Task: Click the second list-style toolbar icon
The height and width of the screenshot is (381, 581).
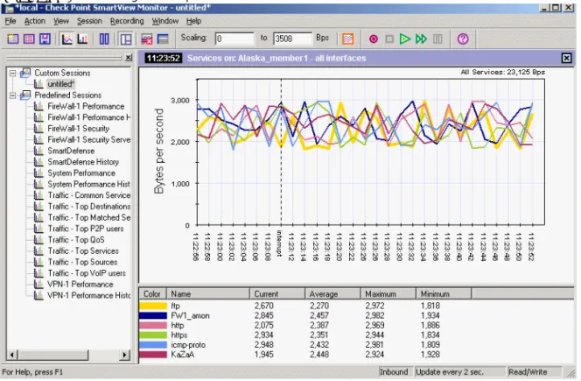Action: (x=29, y=39)
